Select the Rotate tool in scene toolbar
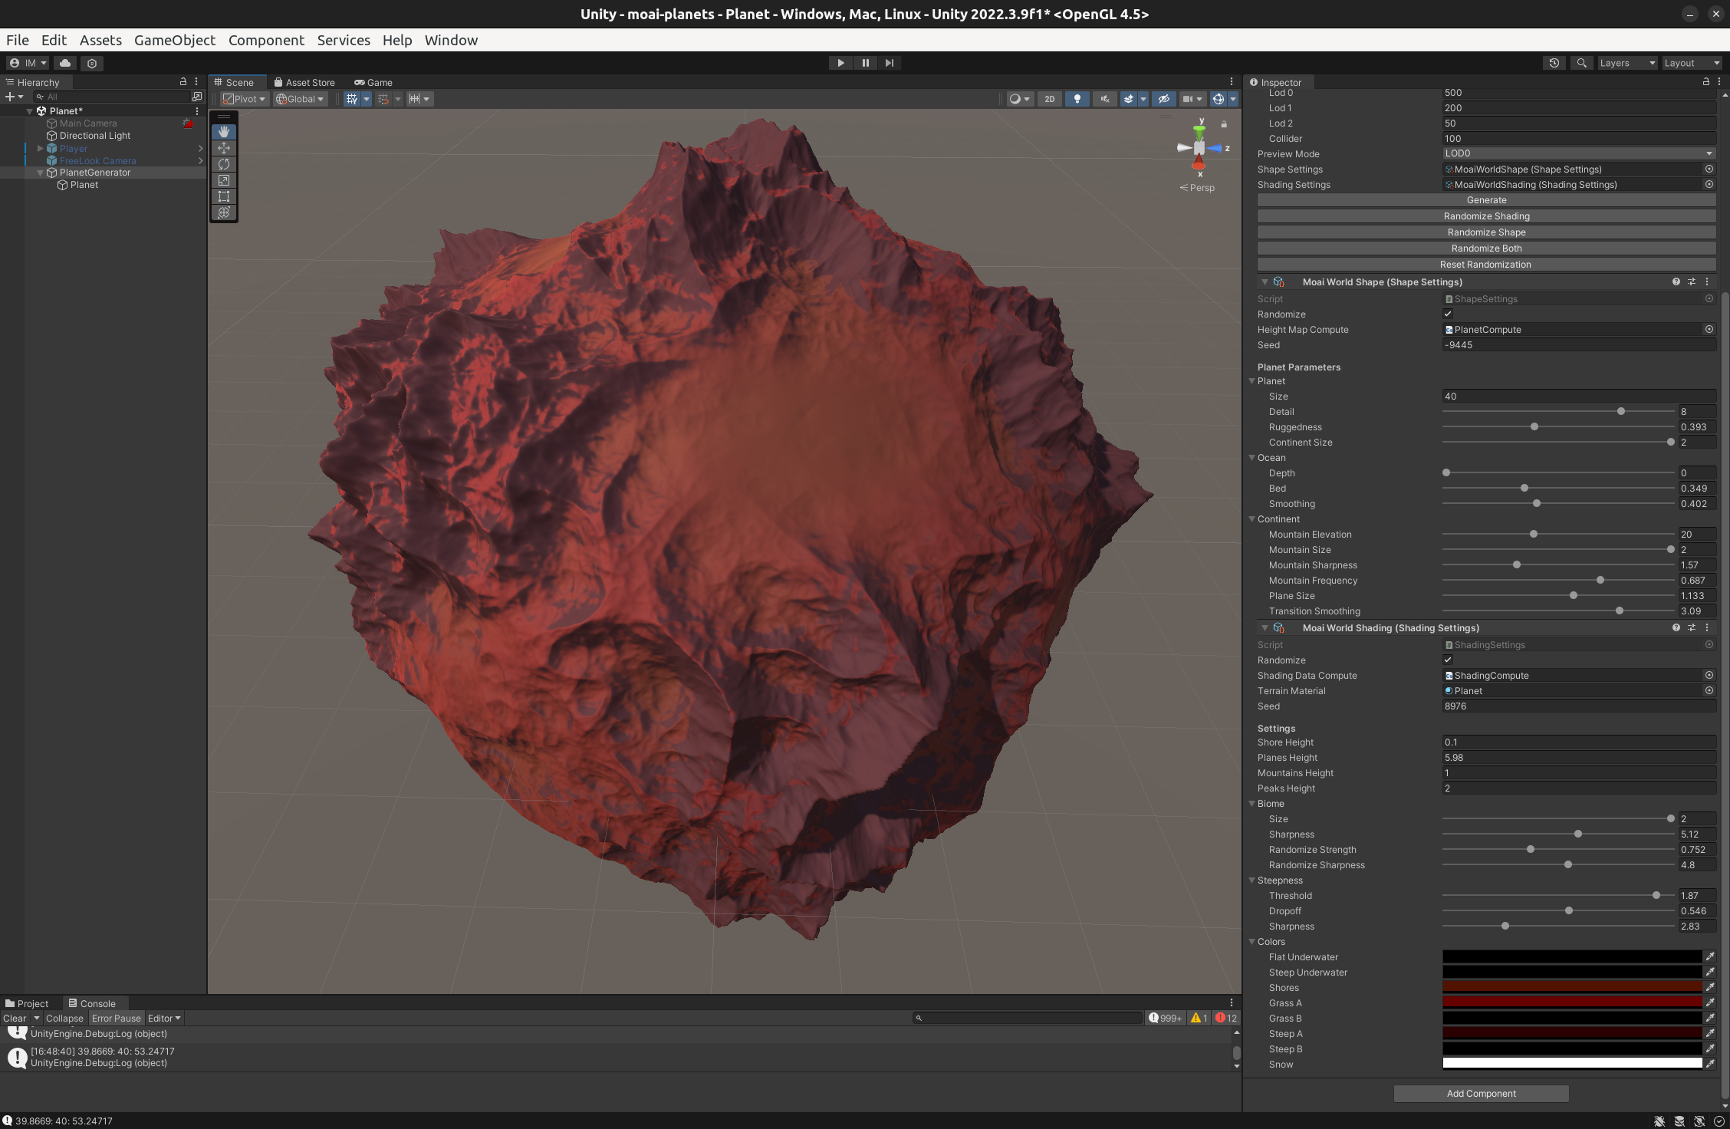 click(224, 164)
